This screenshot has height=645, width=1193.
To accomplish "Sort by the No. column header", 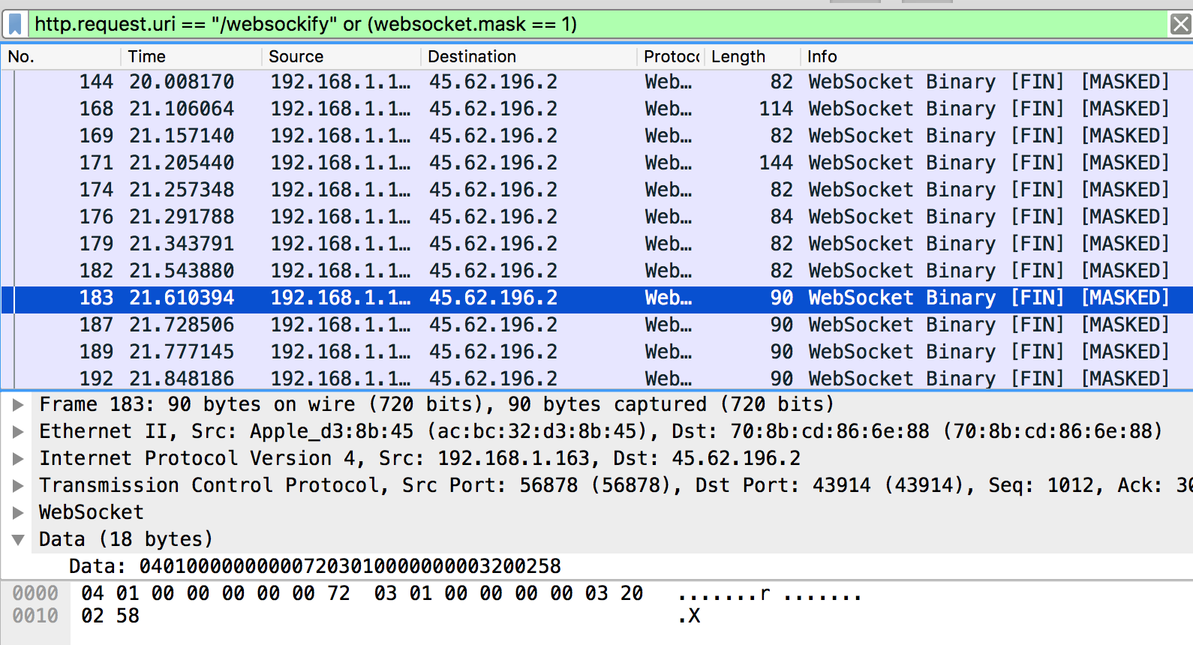I will coord(21,57).
